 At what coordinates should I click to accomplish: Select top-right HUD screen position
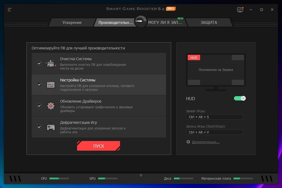coord(238,57)
